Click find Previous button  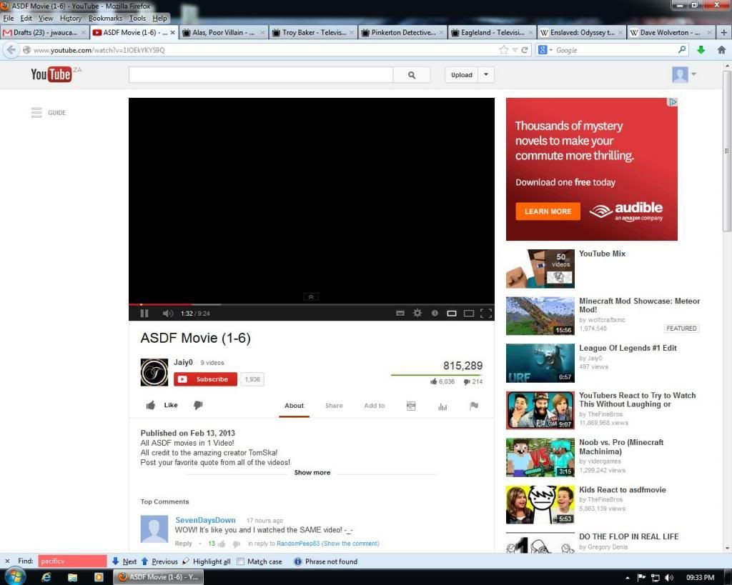(x=159, y=561)
